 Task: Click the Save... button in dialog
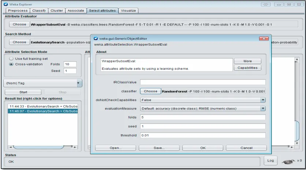coord(159,148)
